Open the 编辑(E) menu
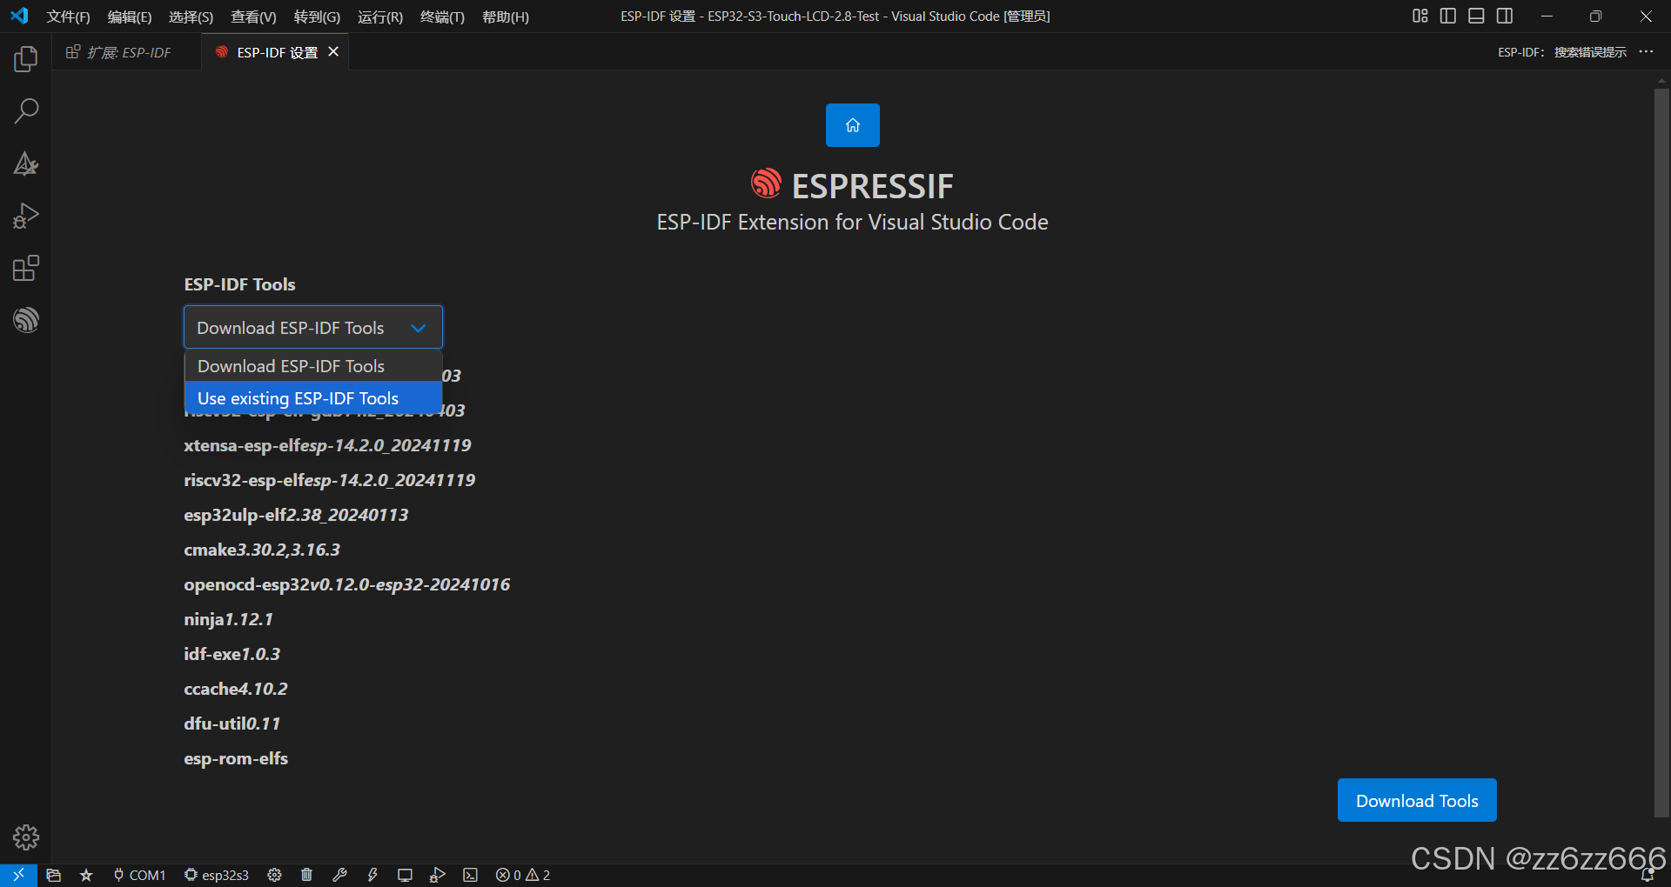 (x=130, y=17)
